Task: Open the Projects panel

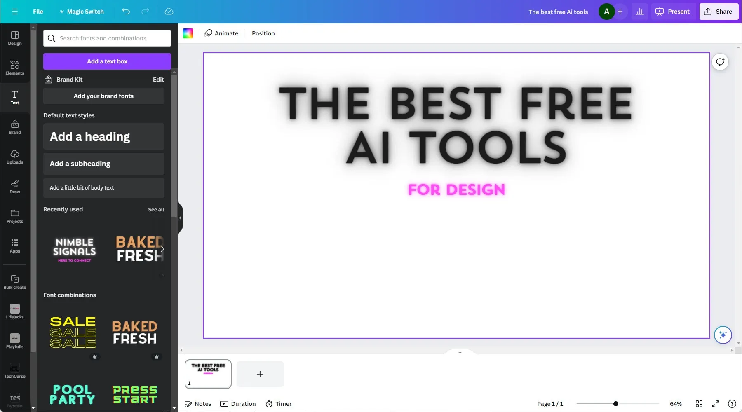Action: click(x=15, y=216)
